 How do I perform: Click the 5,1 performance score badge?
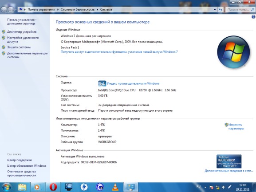tap(102, 83)
